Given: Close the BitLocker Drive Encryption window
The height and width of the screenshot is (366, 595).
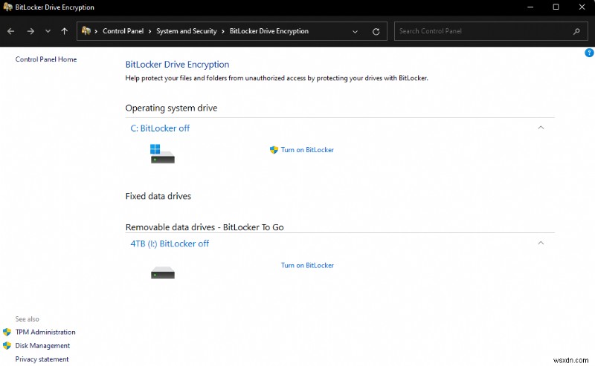Looking at the screenshot, I should [582, 7].
